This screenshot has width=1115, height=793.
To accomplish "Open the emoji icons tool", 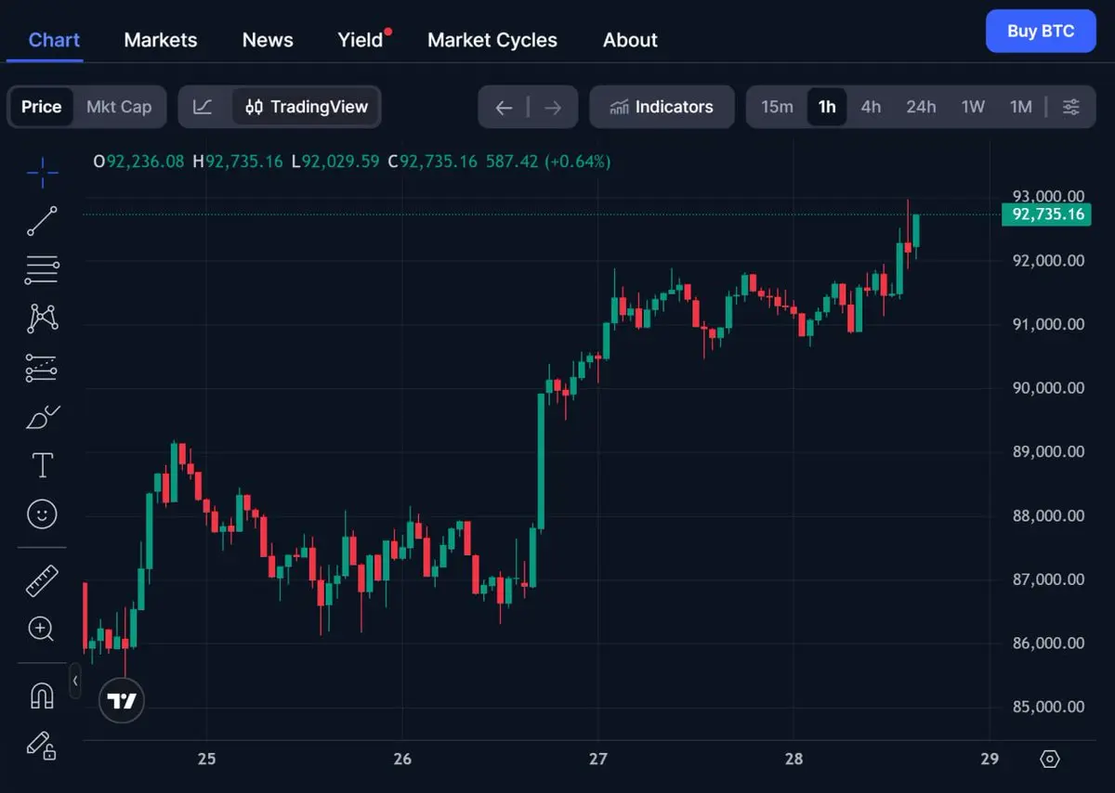I will click(42, 513).
